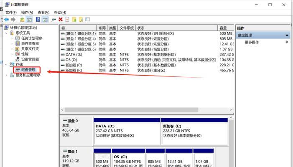Open the 帮助(H) menu
The image size is (293, 167).
(x=60, y=13)
